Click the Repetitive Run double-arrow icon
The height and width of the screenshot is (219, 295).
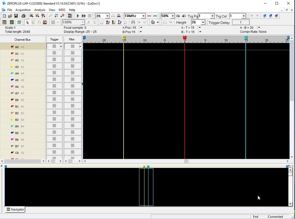[84, 16]
